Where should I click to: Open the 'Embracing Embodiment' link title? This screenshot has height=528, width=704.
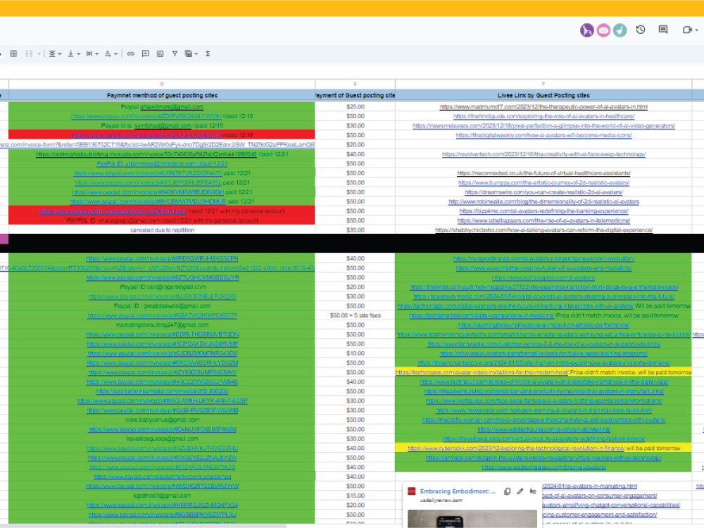(458, 491)
